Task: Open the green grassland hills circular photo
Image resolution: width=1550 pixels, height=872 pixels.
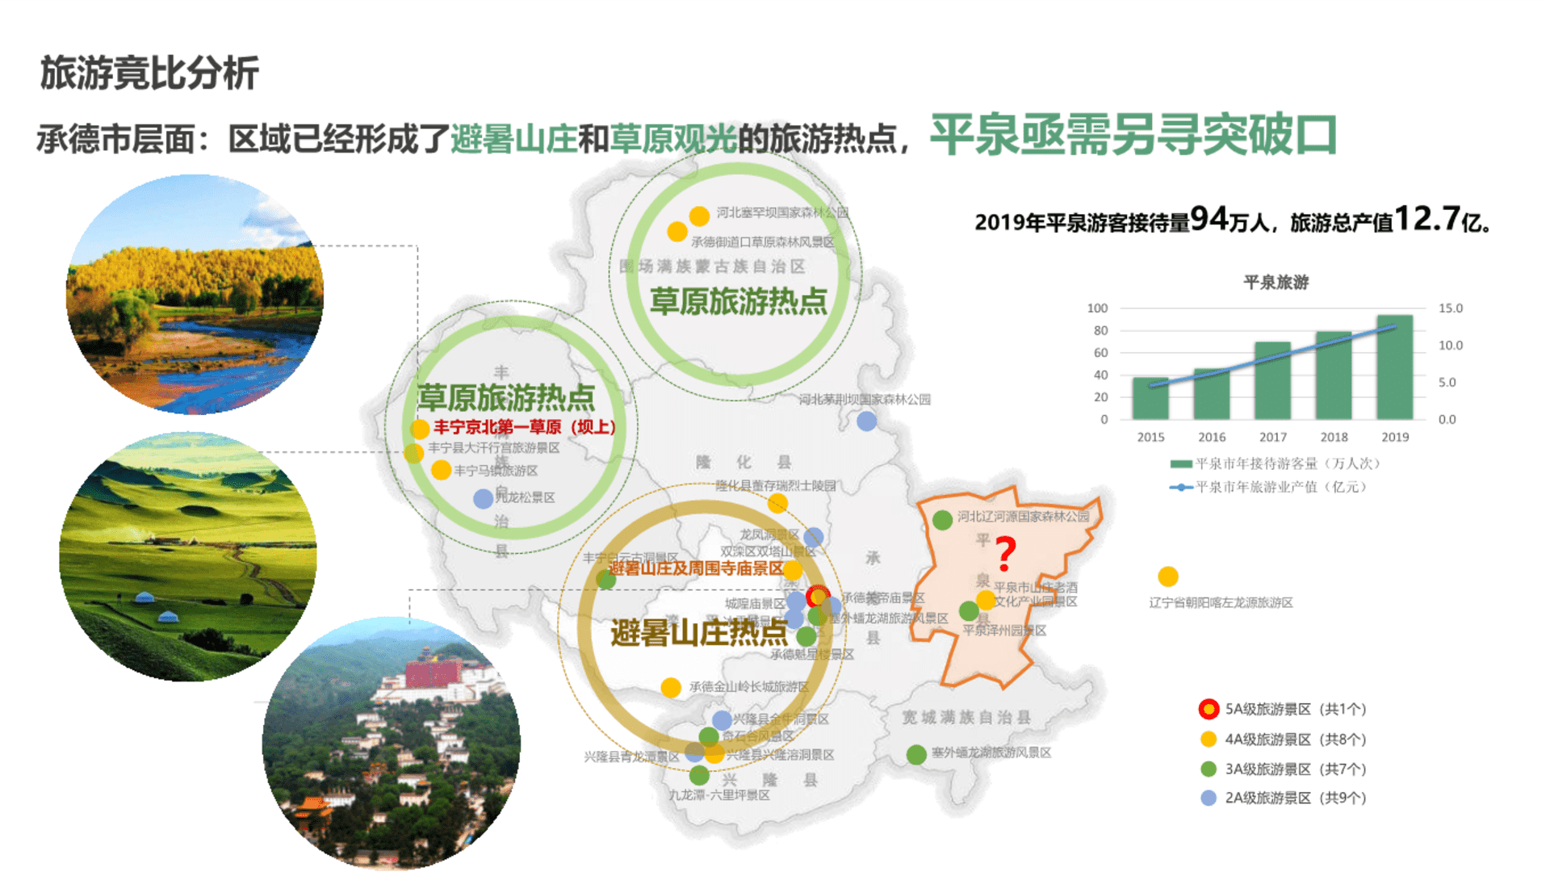Action: (188, 557)
